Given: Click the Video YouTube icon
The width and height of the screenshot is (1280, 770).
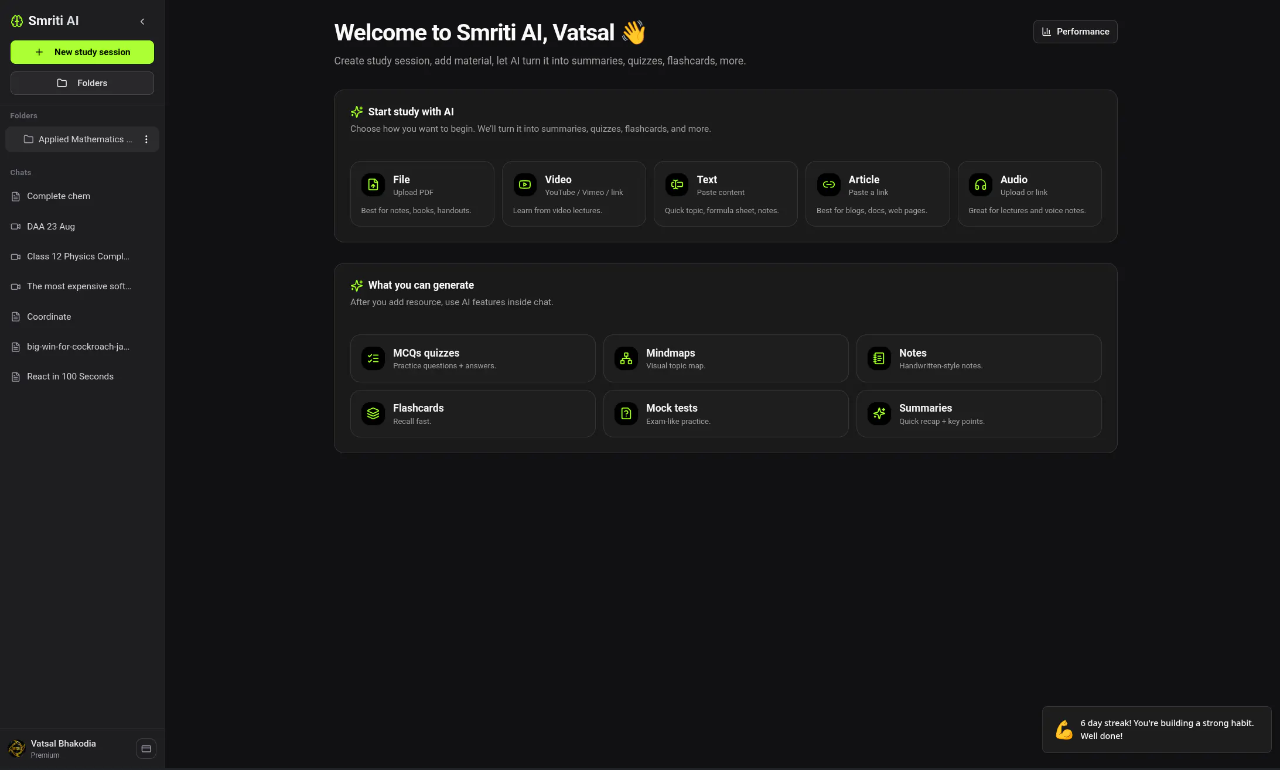Looking at the screenshot, I should pos(525,185).
